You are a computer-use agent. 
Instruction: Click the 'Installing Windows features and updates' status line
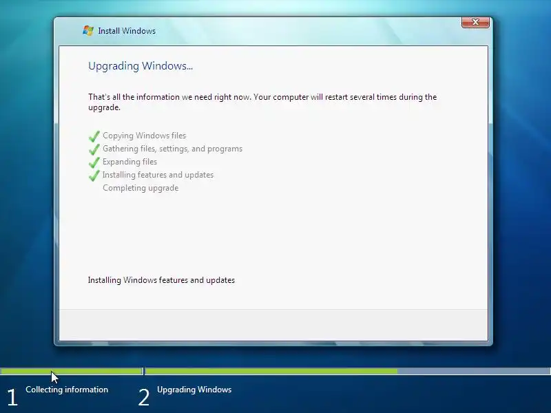click(x=161, y=280)
